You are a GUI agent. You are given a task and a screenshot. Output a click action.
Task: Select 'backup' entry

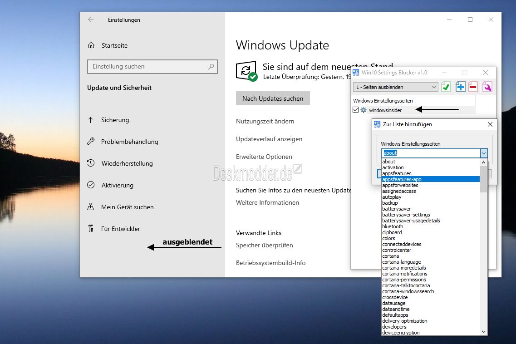(430, 203)
